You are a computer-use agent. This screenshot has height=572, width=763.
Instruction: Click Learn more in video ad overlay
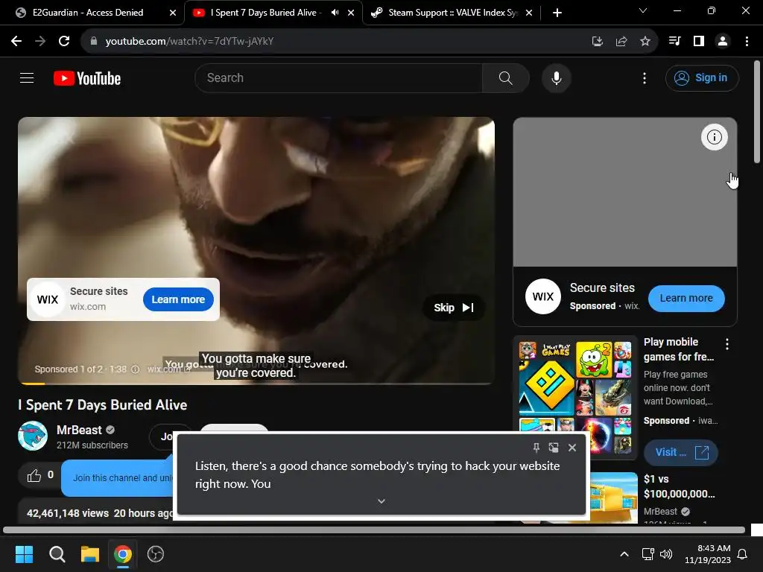[178, 299]
